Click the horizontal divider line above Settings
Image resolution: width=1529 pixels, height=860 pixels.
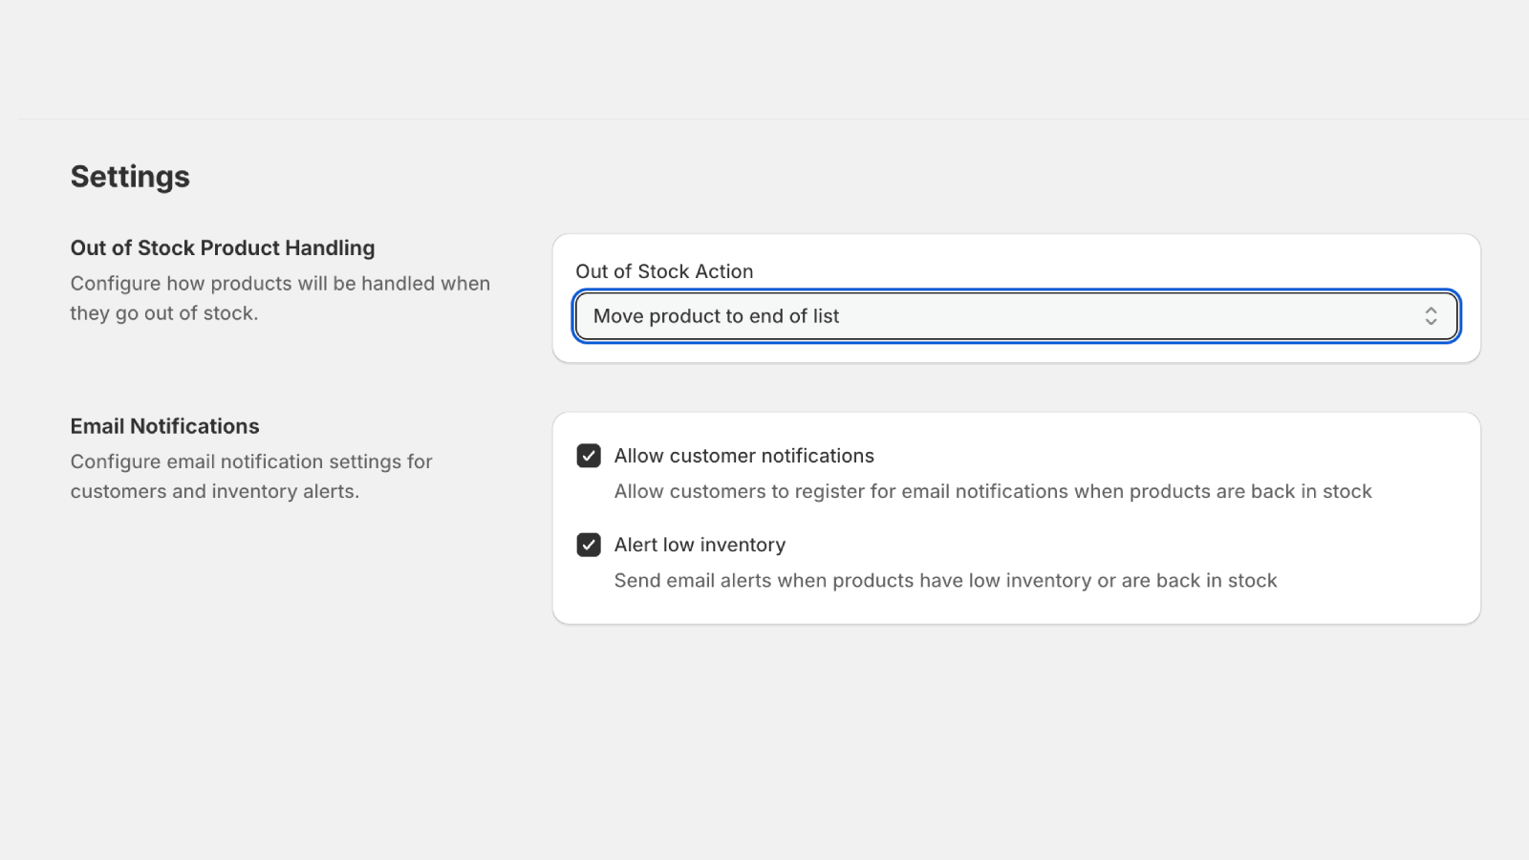coord(764,119)
